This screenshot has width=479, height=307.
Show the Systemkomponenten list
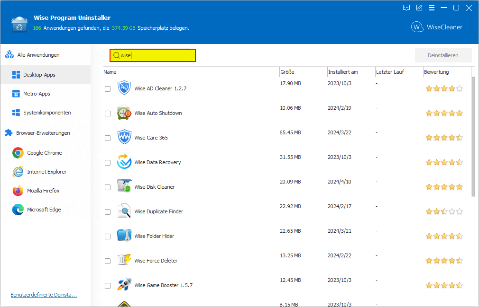point(46,113)
